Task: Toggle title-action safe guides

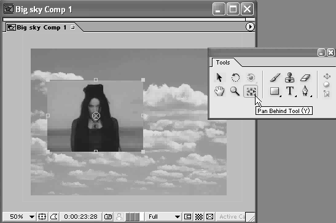Action: click(42, 217)
